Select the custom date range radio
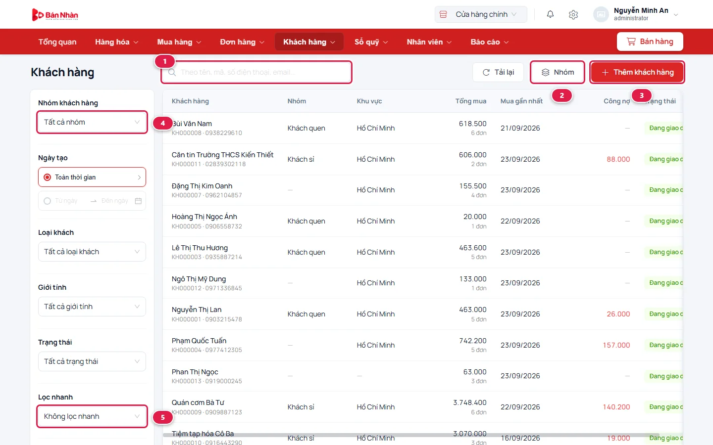 click(x=48, y=201)
